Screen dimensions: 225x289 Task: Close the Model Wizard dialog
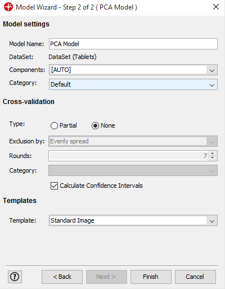point(216,7)
